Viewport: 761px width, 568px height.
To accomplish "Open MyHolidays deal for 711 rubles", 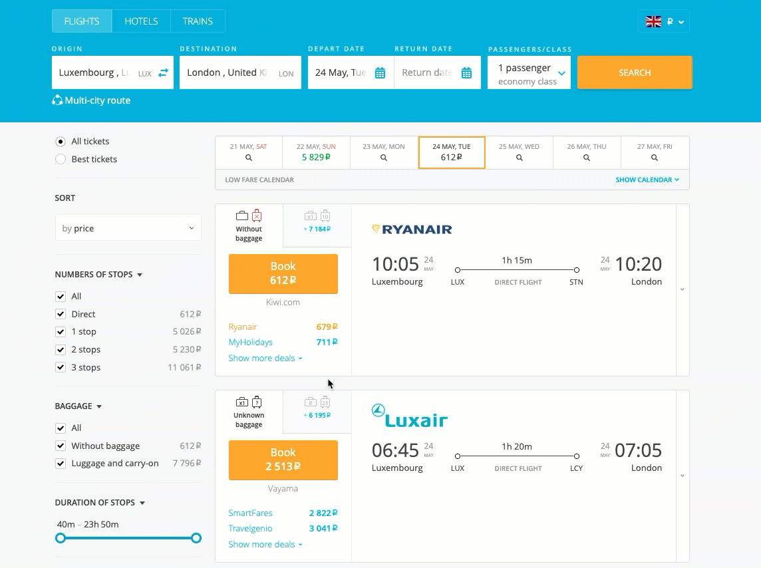I will (x=283, y=342).
